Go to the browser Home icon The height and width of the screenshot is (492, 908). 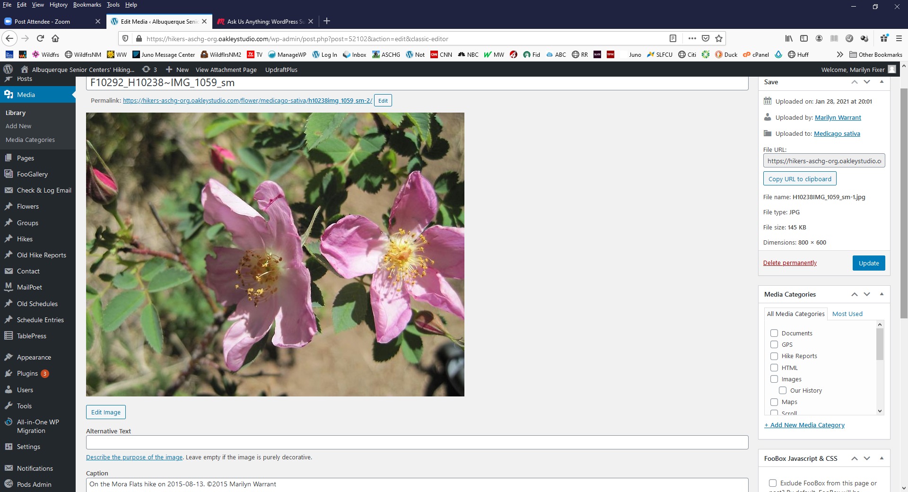pyautogui.click(x=55, y=38)
